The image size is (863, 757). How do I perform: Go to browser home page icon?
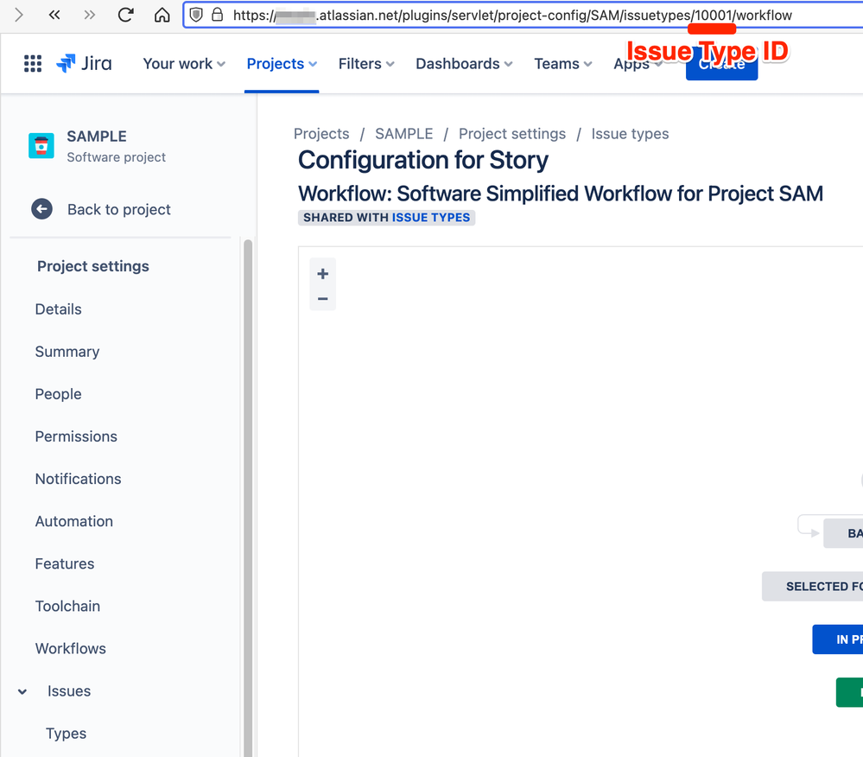click(x=162, y=15)
